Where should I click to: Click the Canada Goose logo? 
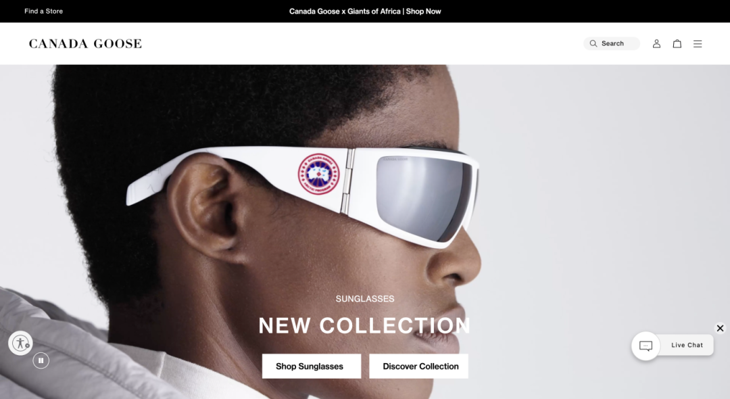[85, 44]
